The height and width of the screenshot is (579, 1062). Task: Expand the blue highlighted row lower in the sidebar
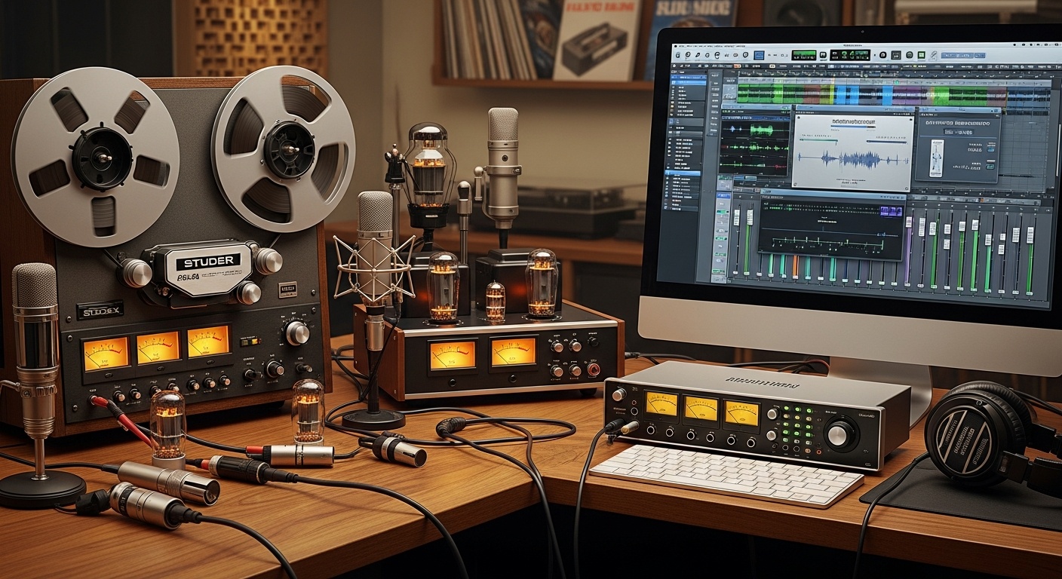point(683,173)
